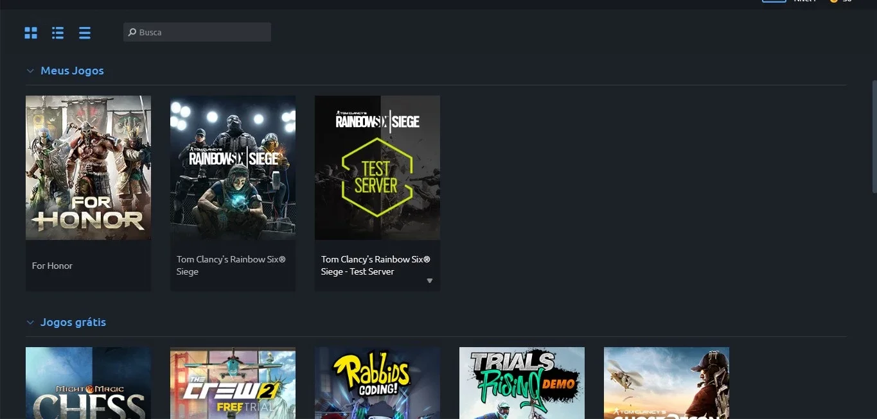Click "Siege - Test Server" title text

[358, 271]
